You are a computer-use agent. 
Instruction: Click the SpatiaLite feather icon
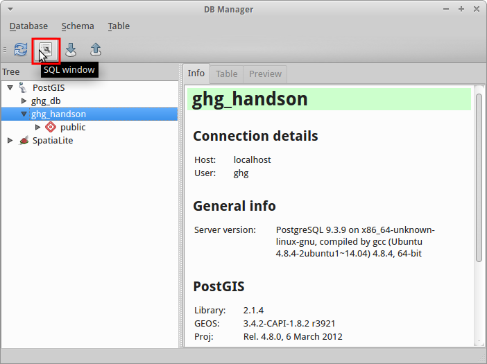24,140
